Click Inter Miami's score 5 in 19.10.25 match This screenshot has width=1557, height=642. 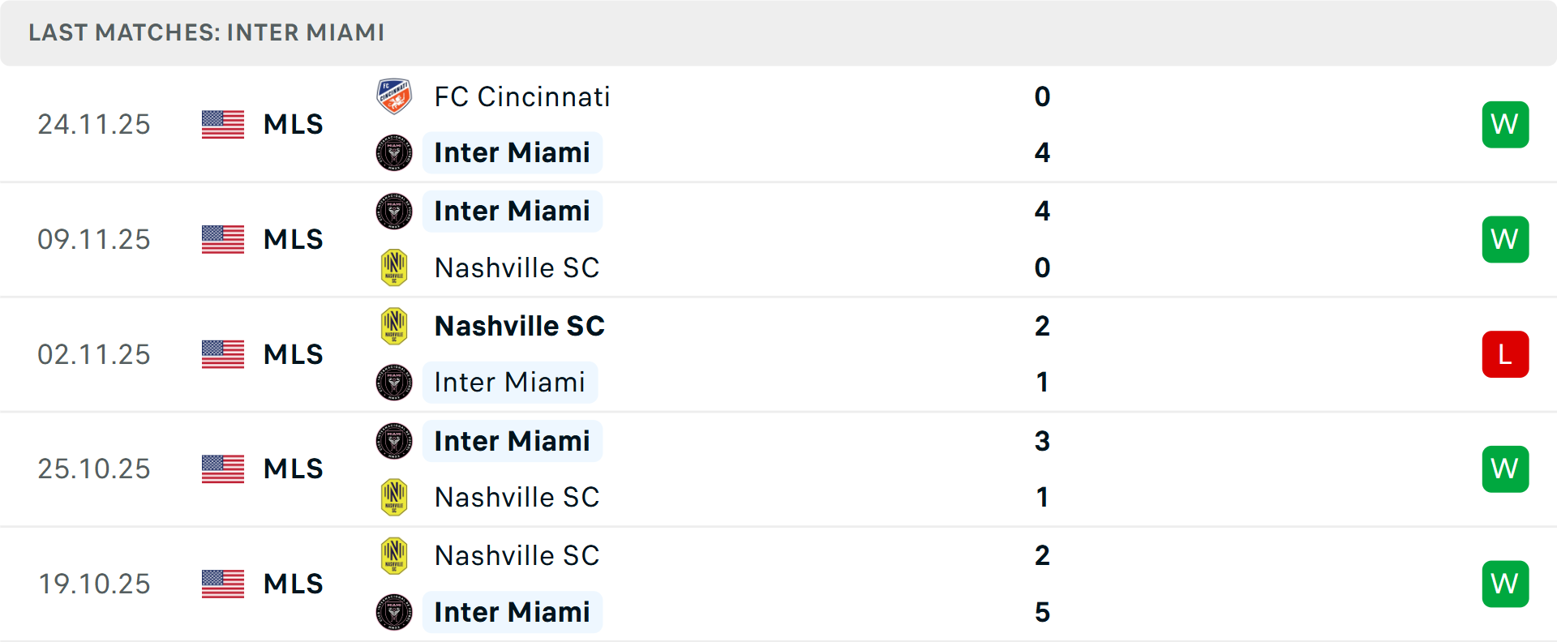tap(1042, 612)
